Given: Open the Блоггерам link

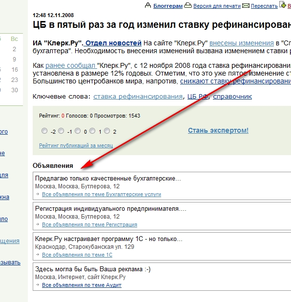Looking at the screenshot, I should pos(168,6).
